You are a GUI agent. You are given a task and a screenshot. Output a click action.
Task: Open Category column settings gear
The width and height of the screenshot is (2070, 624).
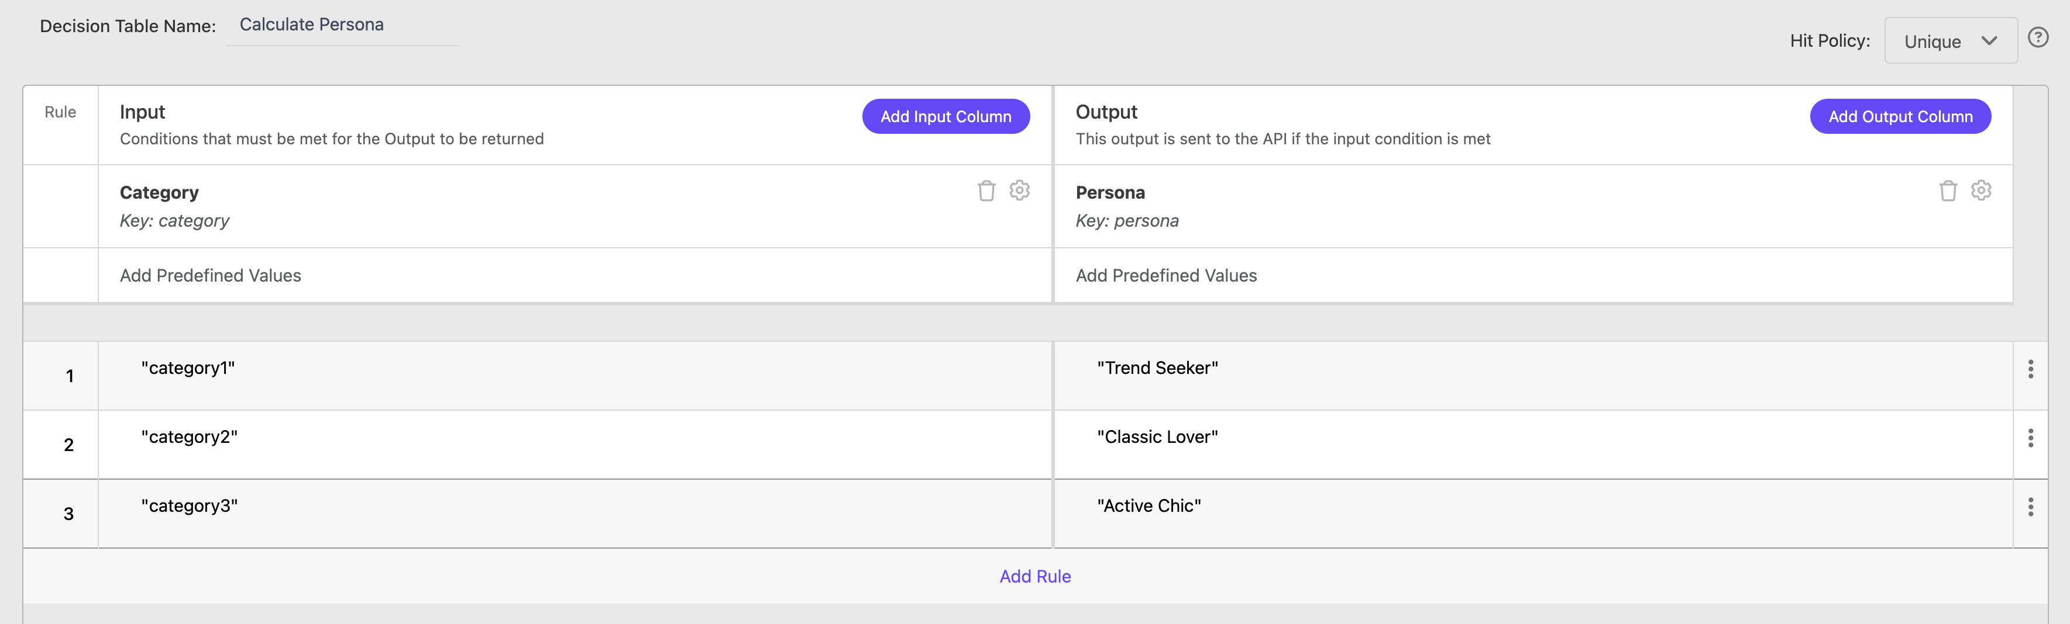pyautogui.click(x=1019, y=191)
